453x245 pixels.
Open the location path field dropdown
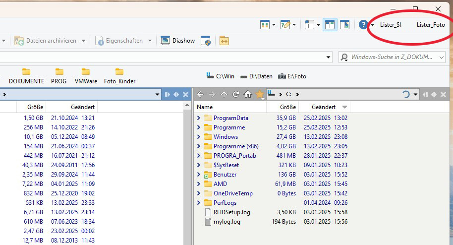pyautogui.click(x=328, y=57)
